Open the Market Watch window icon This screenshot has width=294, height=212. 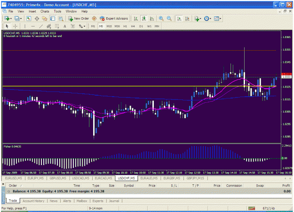click(x=29, y=18)
